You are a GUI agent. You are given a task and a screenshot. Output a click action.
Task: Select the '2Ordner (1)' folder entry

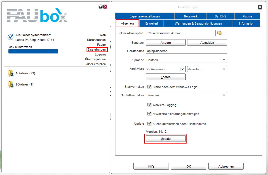[x=25, y=84]
